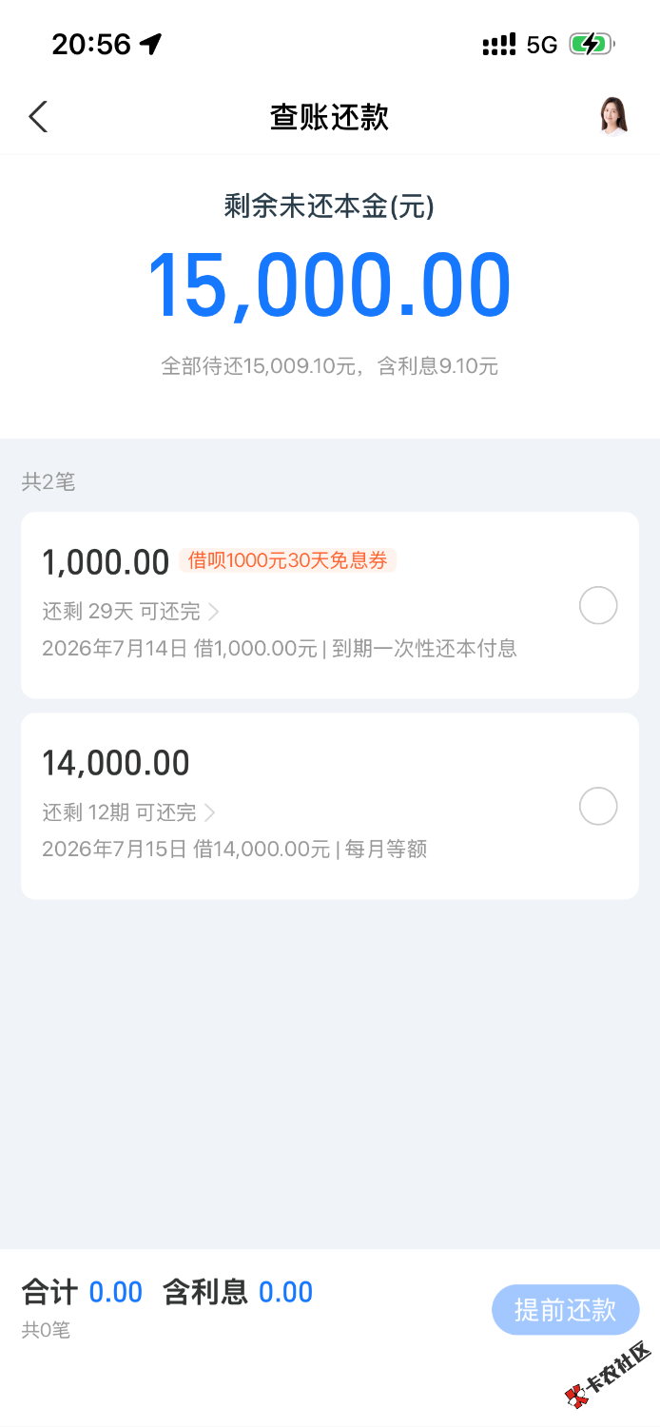This screenshot has width=660, height=1427.
Task: Open the customer service avatar
Action: click(614, 117)
